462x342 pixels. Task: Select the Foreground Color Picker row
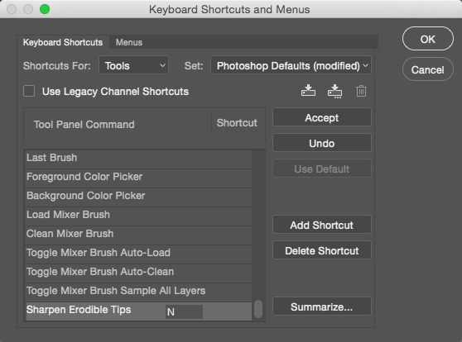(x=138, y=177)
